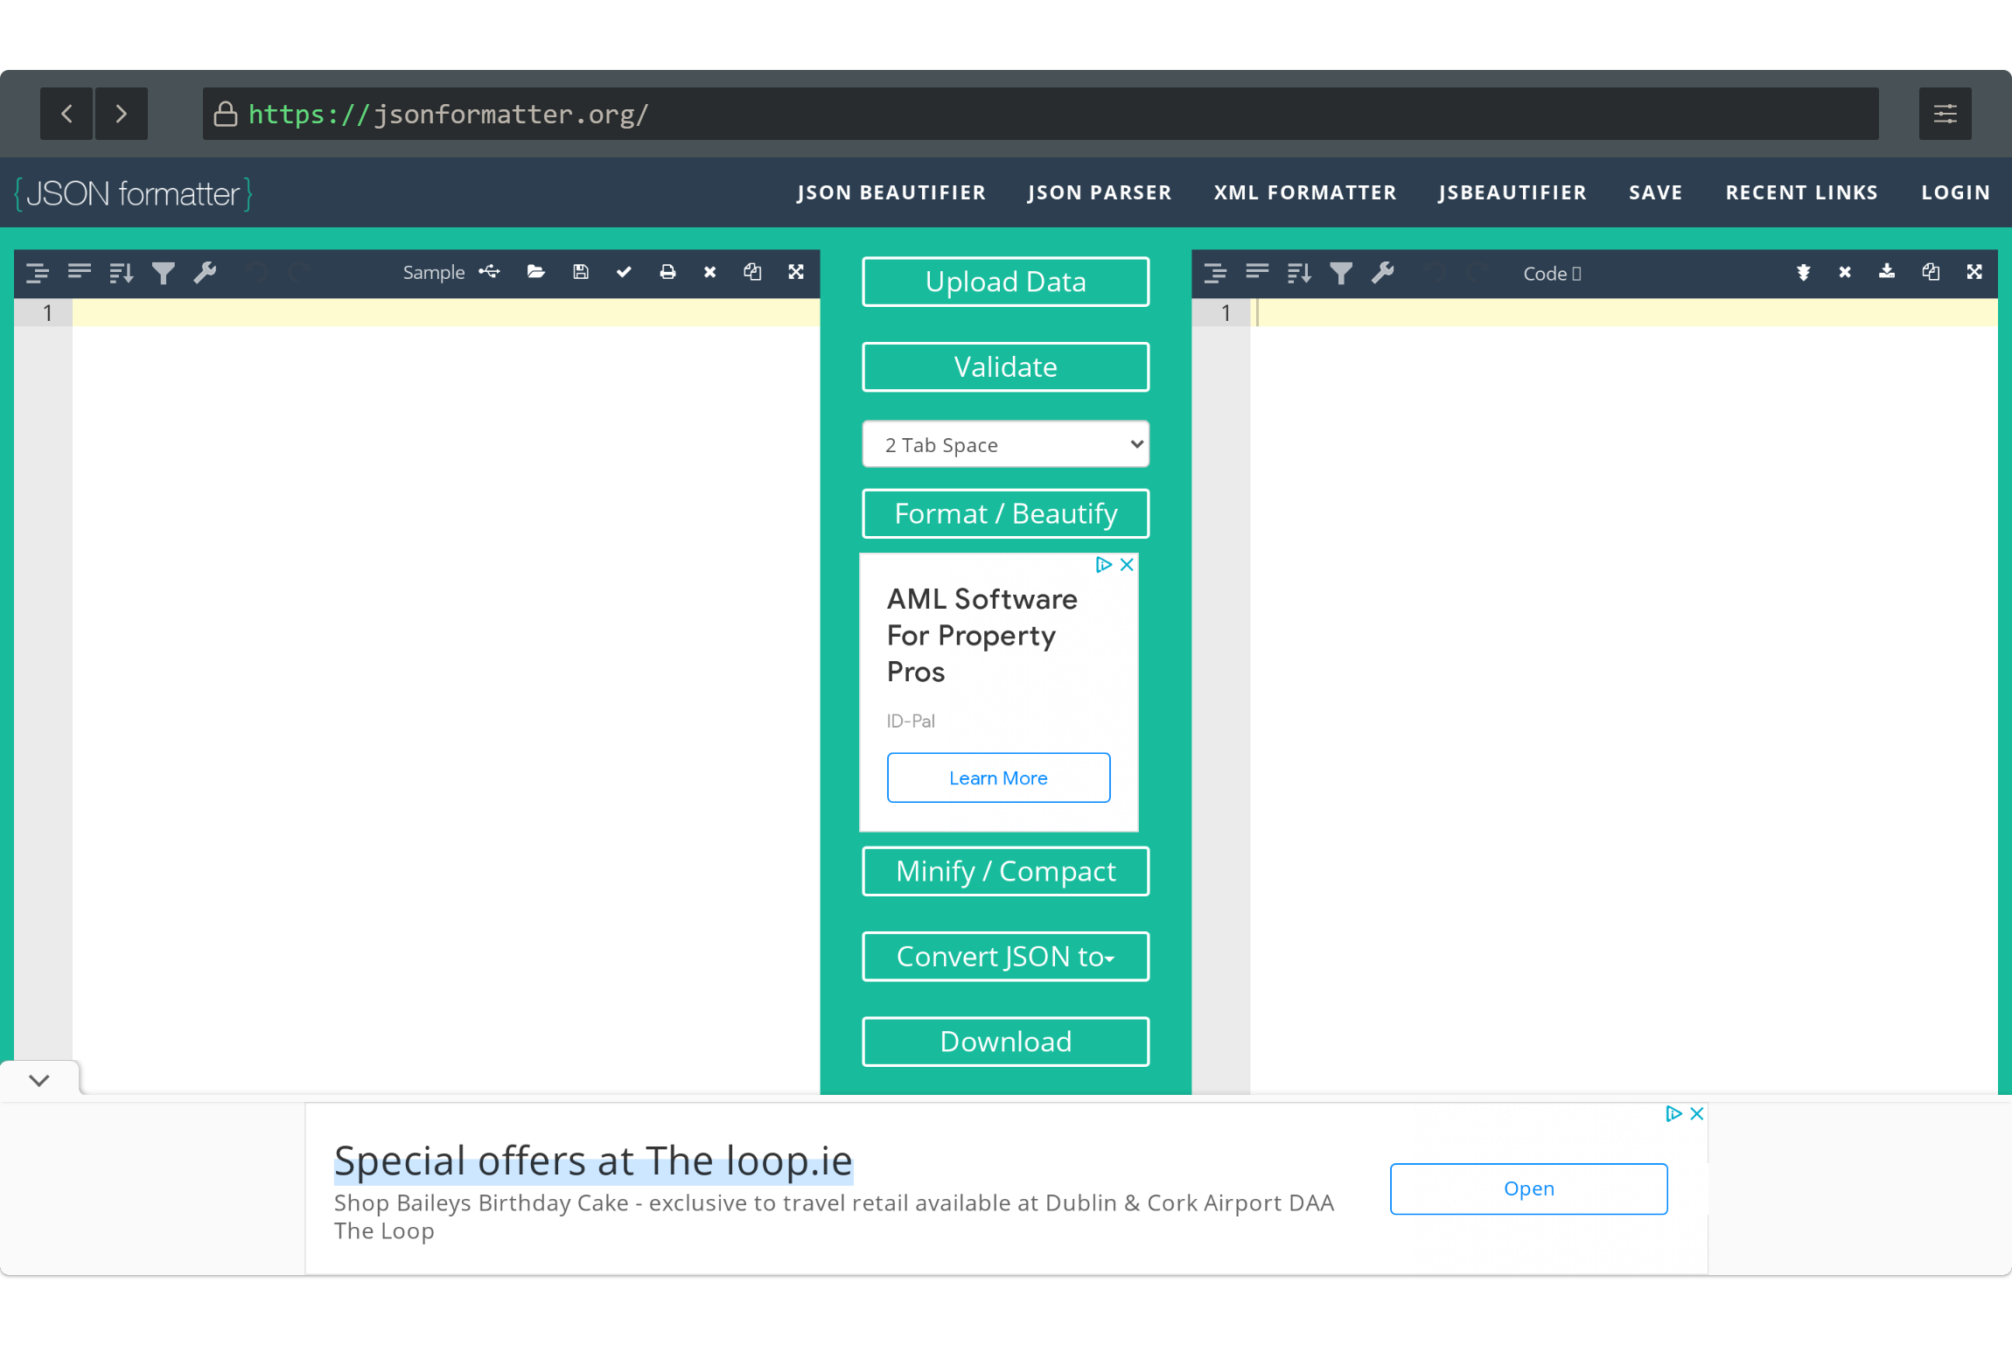
Task: Click the filter icon in right panel
Action: [x=1341, y=272]
